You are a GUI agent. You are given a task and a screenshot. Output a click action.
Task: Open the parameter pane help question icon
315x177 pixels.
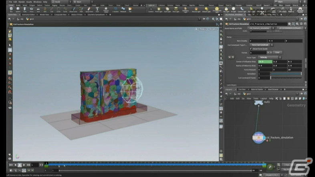click(305, 24)
